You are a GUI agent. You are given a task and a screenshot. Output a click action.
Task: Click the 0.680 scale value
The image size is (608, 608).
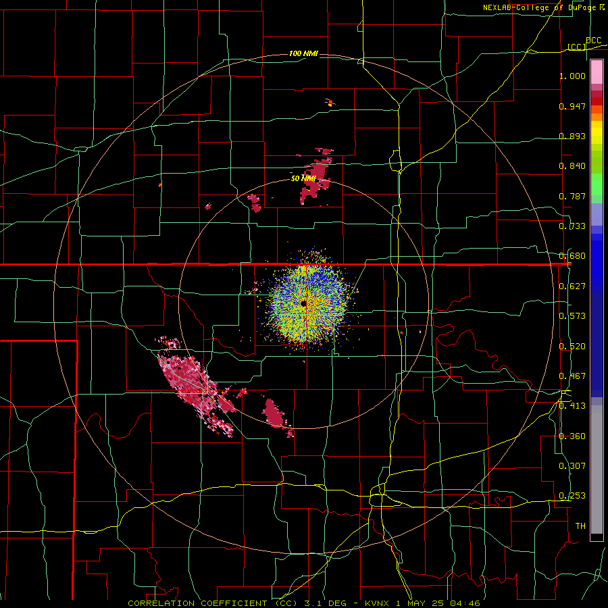pos(572,256)
